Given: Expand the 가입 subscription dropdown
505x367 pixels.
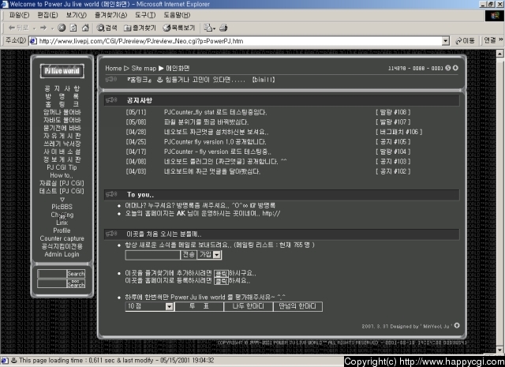Looking at the screenshot, I should [x=217, y=255].
